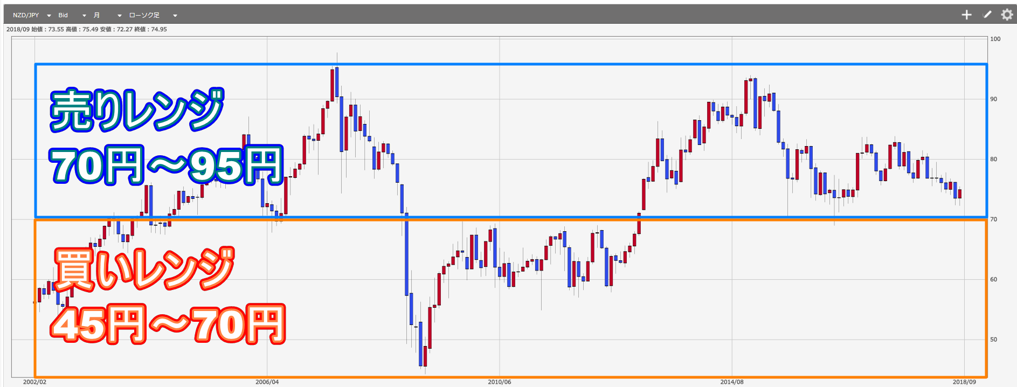Click the 50 price axis label

pos(993,340)
